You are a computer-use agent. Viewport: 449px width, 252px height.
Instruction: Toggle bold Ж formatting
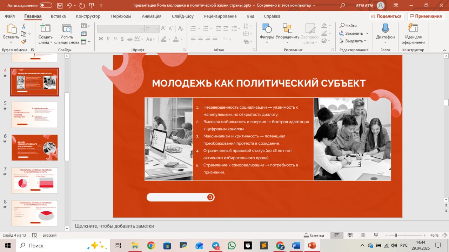click(x=101, y=39)
